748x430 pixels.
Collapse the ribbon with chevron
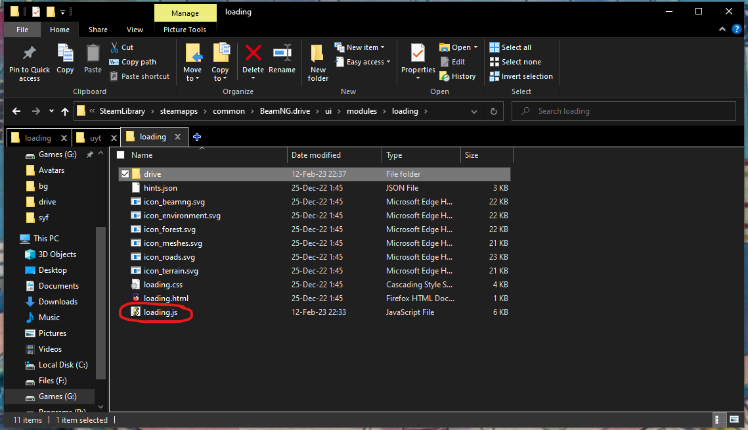(722, 29)
